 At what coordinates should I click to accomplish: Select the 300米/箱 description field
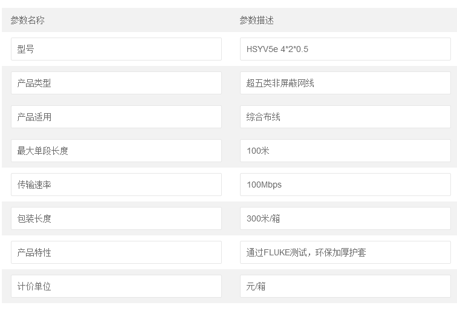pyautogui.click(x=345, y=218)
